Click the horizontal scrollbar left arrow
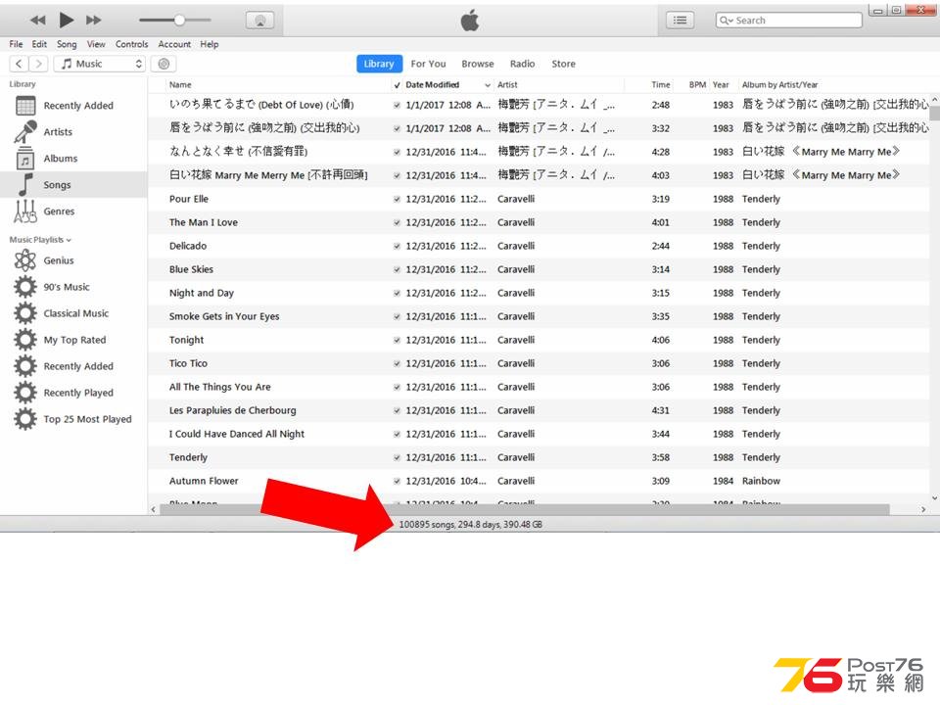Screen dimensions: 940x705 click(x=154, y=509)
